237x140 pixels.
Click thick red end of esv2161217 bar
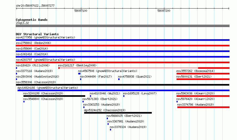214,68
